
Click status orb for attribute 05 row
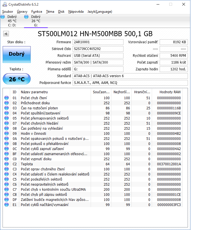tap(6, 118)
